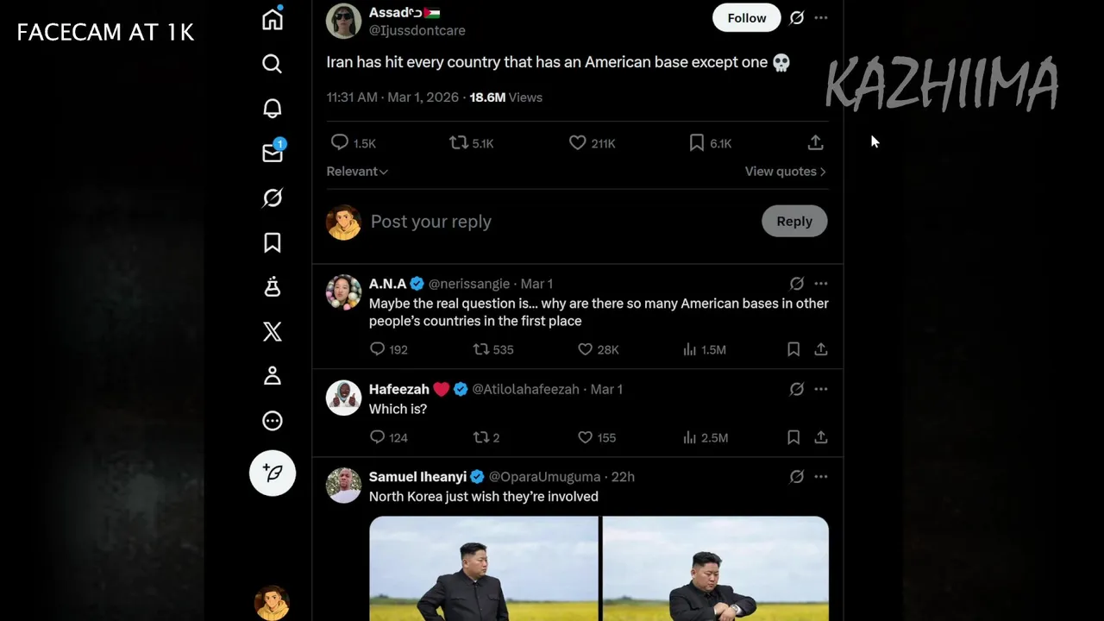This screenshot has height=621, width=1104.
Task: Follow the Assad account
Action: (x=746, y=18)
